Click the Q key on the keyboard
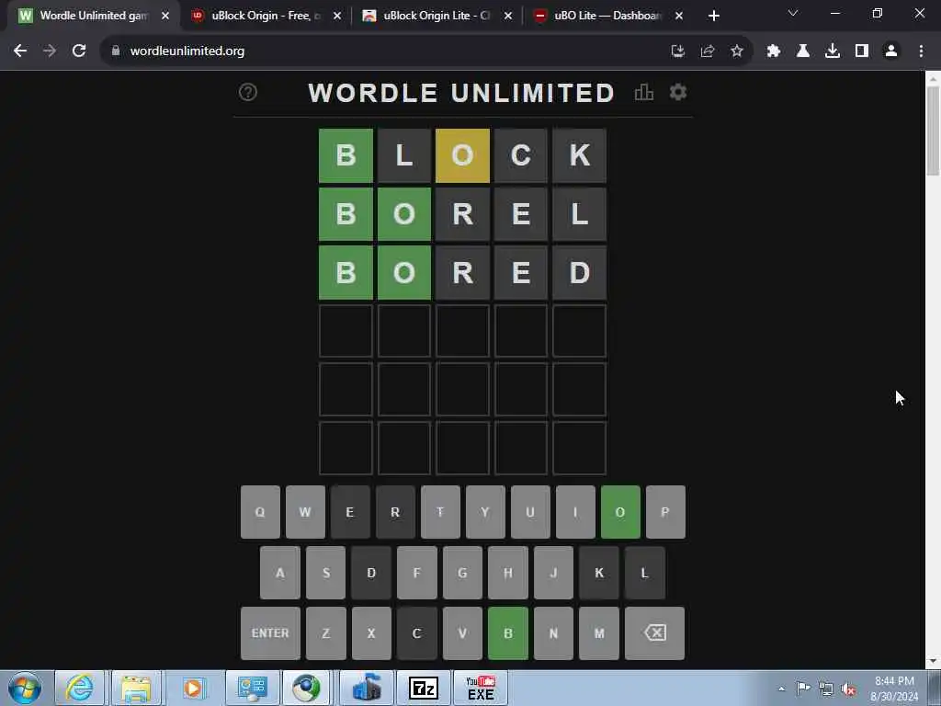This screenshot has height=706, width=941. tap(260, 512)
